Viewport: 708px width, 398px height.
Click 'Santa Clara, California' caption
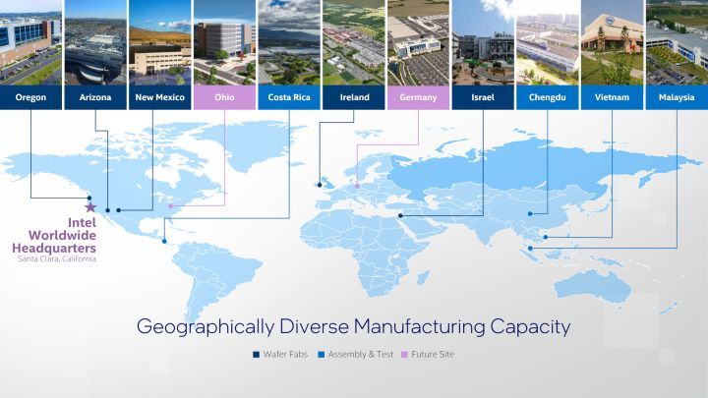57,259
